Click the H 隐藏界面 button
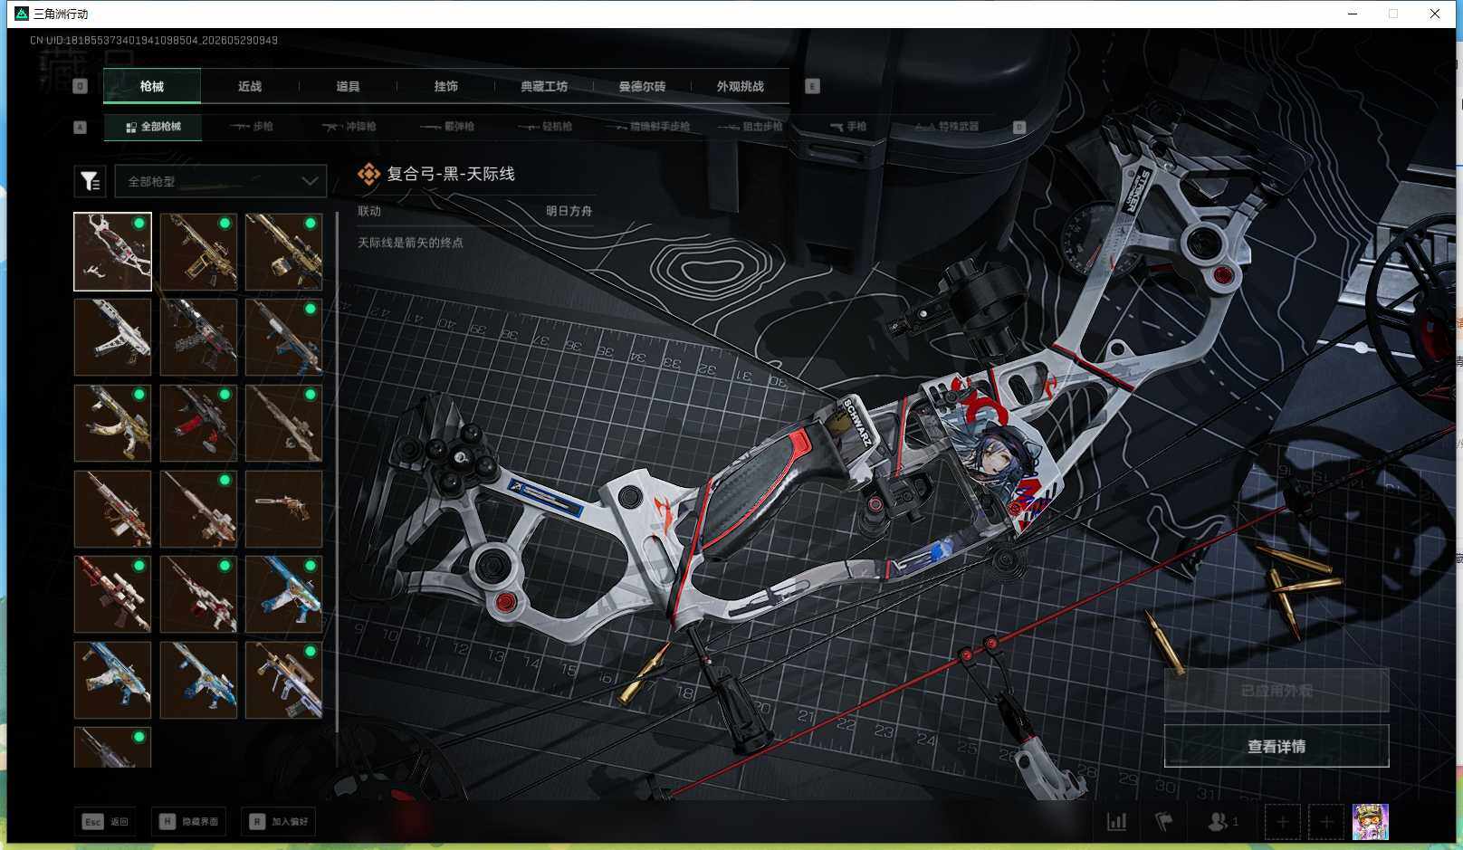1463x850 pixels. (x=189, y=822)
